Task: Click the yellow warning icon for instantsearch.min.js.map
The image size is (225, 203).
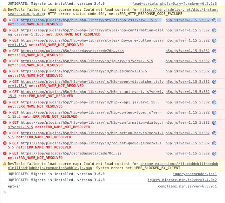Action: pos(5,10)
